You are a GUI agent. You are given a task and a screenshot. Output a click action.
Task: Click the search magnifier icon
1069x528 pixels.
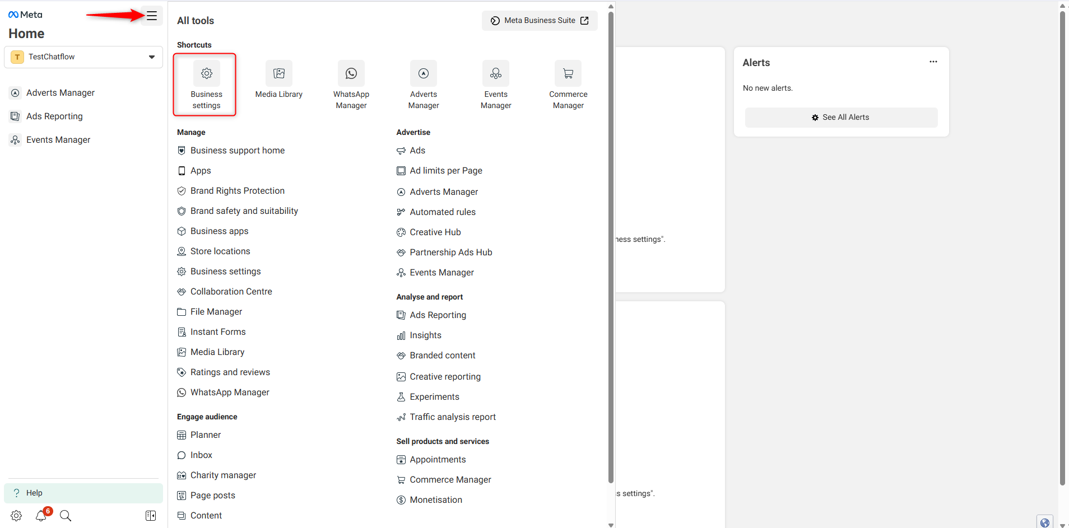tap(66, 516)
